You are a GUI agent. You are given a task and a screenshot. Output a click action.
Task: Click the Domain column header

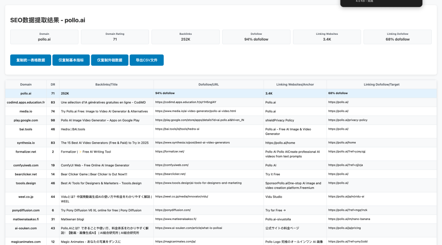click(26, 85)
